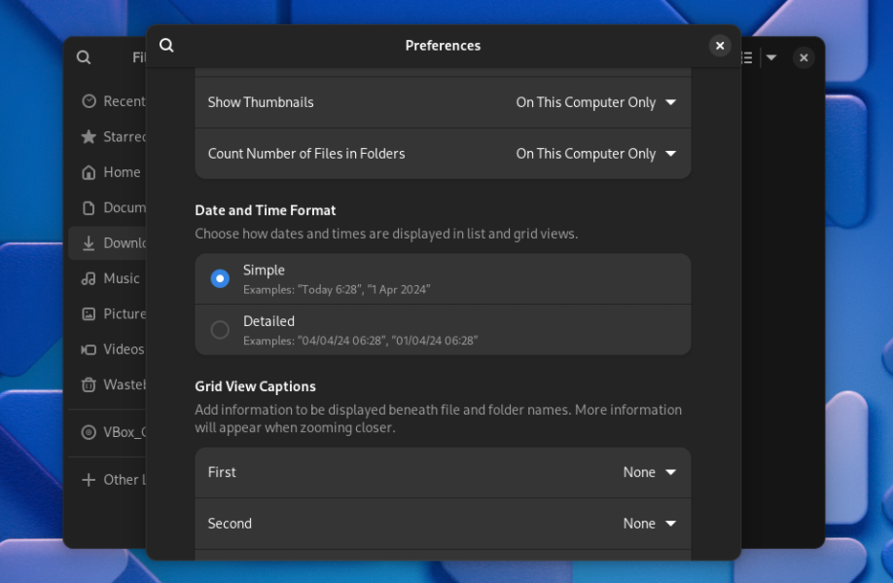Open the First caption dropdown
Viewport: 893px width, 583px height.
pyautogui.click(x=649, y=472)
